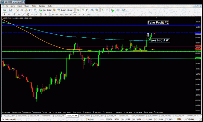Show the Market Watch panel
Screen dimensions: 203x122
(17, 10)
